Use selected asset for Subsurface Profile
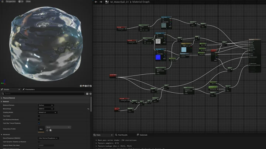Viewport: 266px width, 149px height. [47, 130]
